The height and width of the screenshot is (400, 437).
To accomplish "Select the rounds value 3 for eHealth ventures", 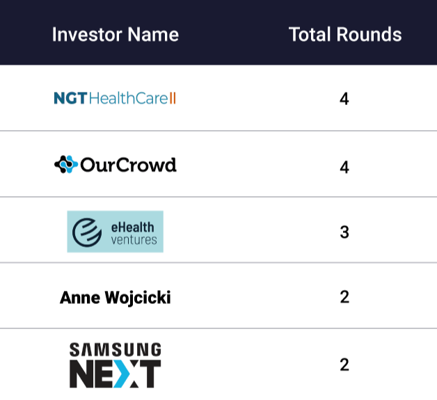I will 344,232.
